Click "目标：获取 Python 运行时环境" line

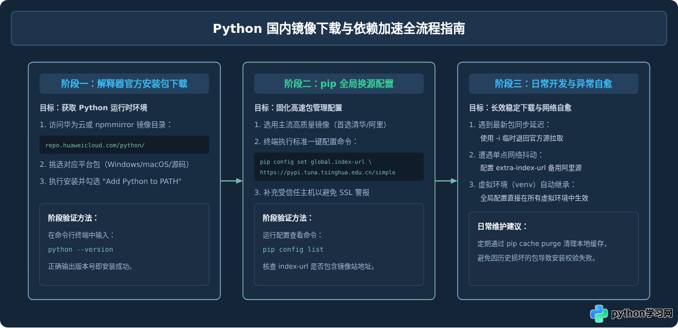click(94, 108)
